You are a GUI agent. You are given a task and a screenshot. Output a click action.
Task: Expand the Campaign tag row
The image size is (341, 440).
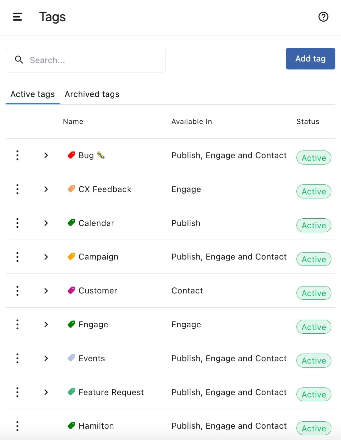tap(46, 257)
